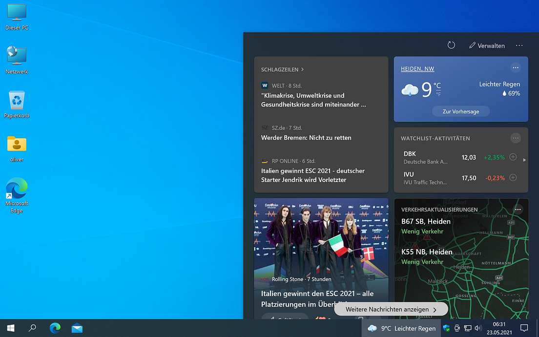
Task: Open traffic card options menu
Action: click(x=518, y=210)
